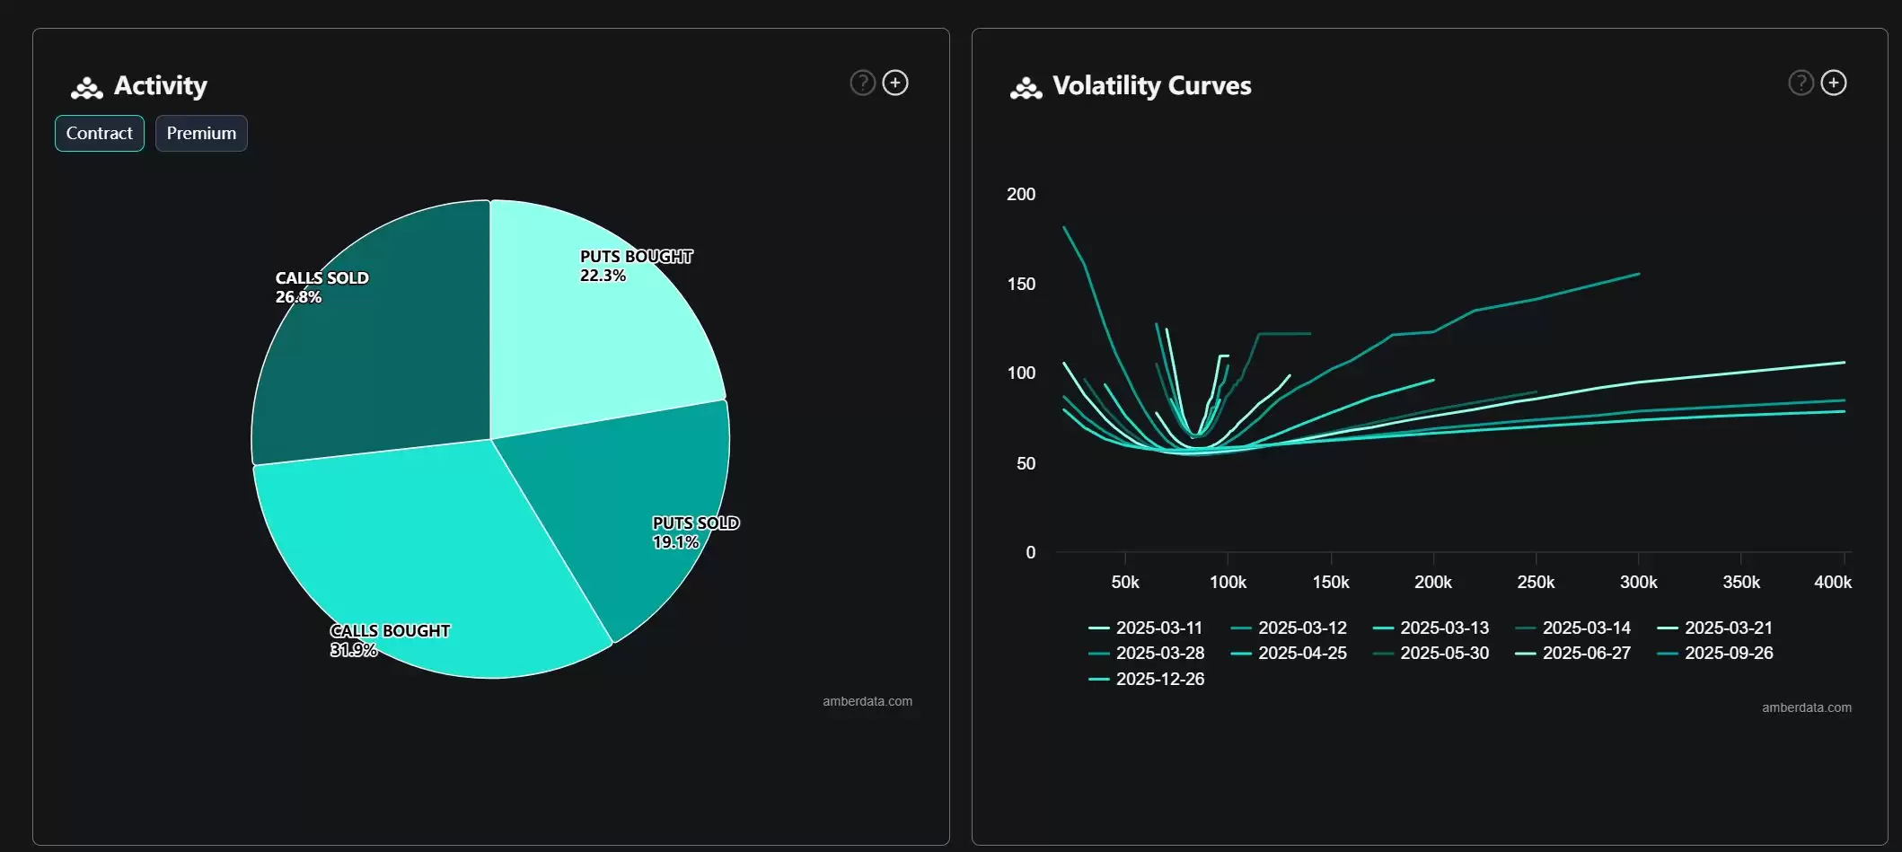Expand the Activity chart with the plus icon
The width and height of the screenshot is (1902, 852).
point(895,83)
